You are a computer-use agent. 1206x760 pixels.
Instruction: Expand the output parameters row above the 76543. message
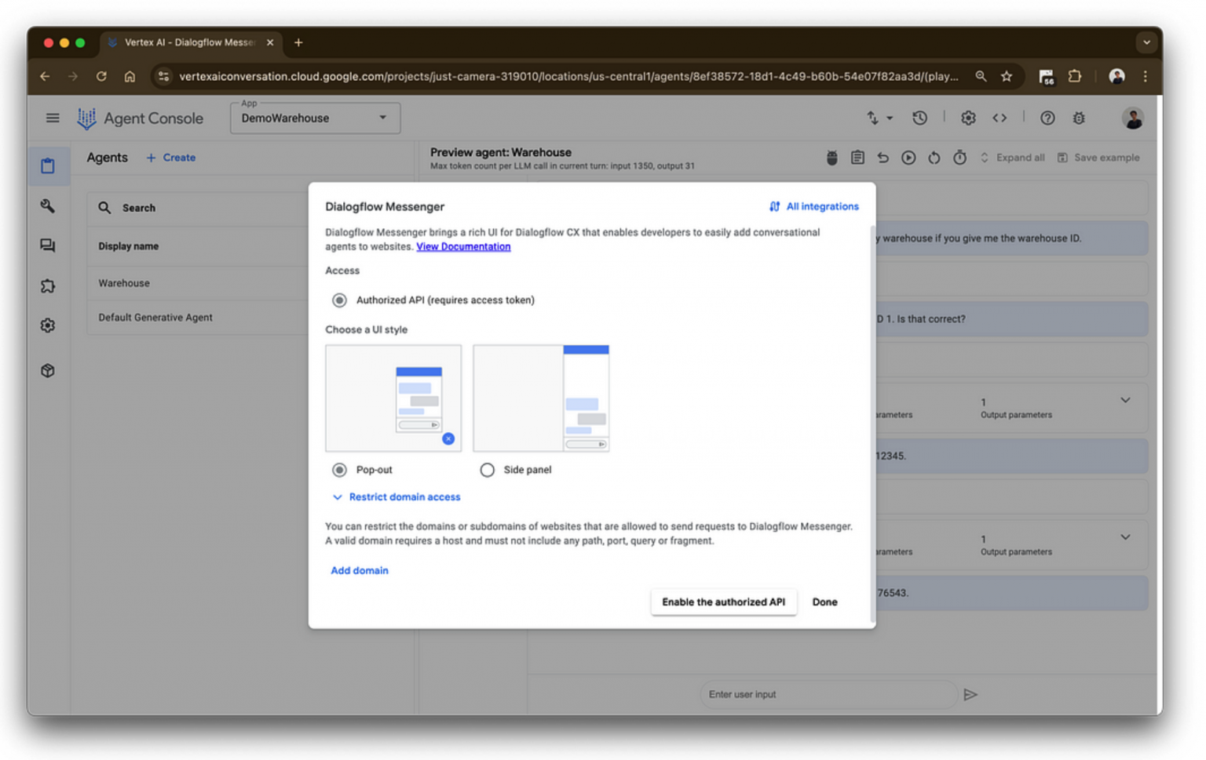(1125, 537)
